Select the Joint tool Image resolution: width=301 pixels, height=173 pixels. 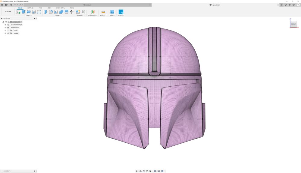(x=83, y=12)
